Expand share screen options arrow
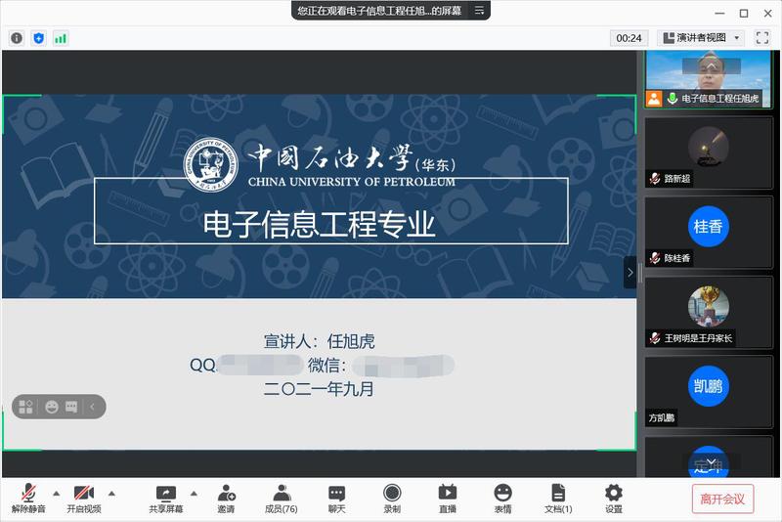The image size is (782, 522). [194, 494]
